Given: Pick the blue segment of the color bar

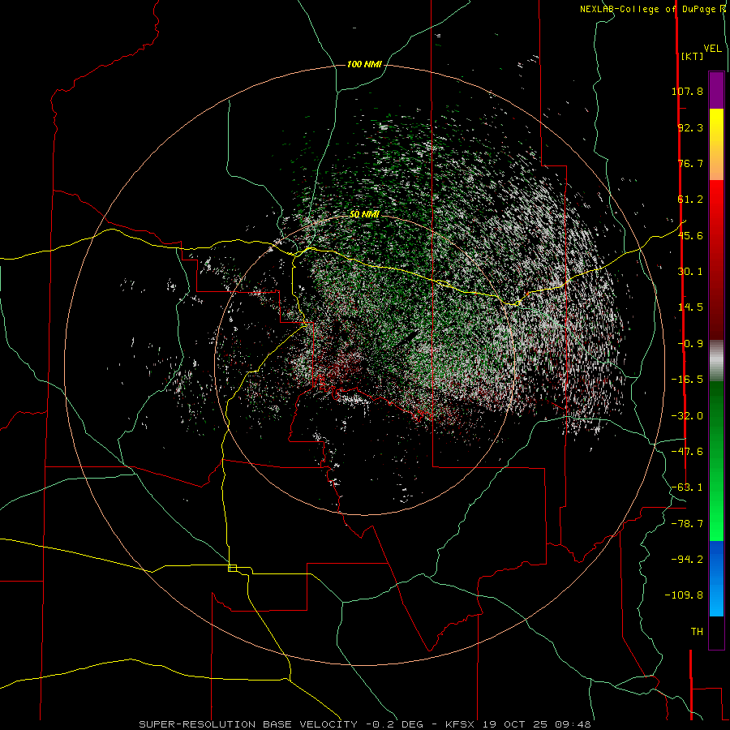Looking at the screenshot, I should [716, 578].
